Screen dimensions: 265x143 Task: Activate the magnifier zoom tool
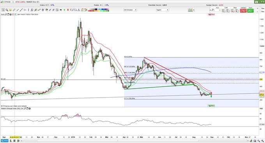click(7, 10)
